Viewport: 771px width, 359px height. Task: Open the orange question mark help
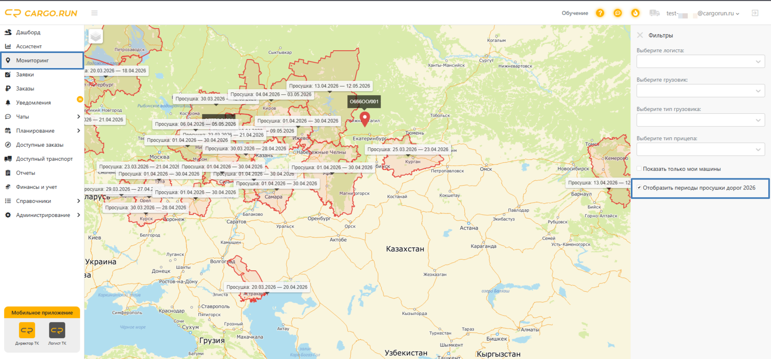[x=600, y=13]
